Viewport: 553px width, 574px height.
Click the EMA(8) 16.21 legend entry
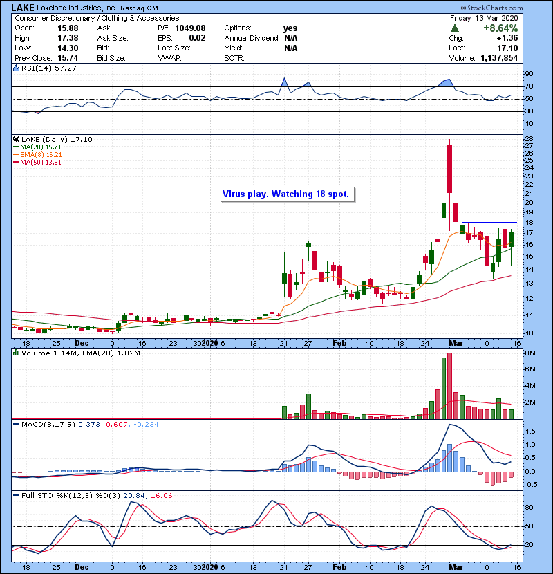click(38, 155)
